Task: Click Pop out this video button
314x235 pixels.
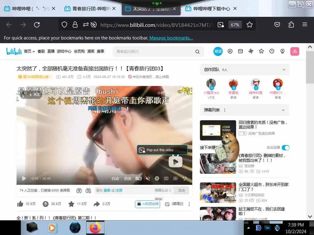Action: pyautogui.click(x=162, y=150)
